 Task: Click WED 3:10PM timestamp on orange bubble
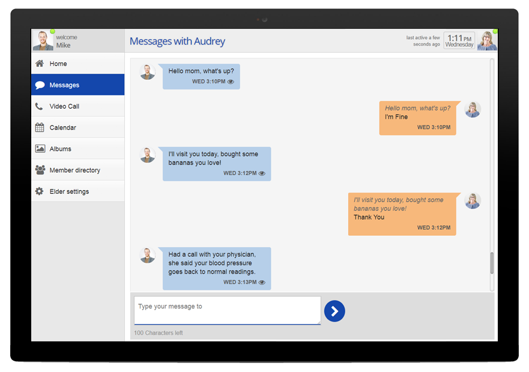(434, 127)
